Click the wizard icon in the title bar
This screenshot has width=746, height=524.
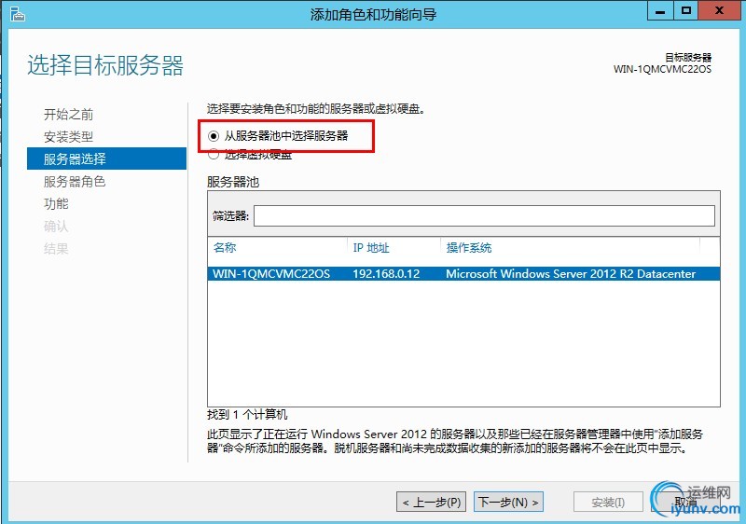click(x=17, y=14)
